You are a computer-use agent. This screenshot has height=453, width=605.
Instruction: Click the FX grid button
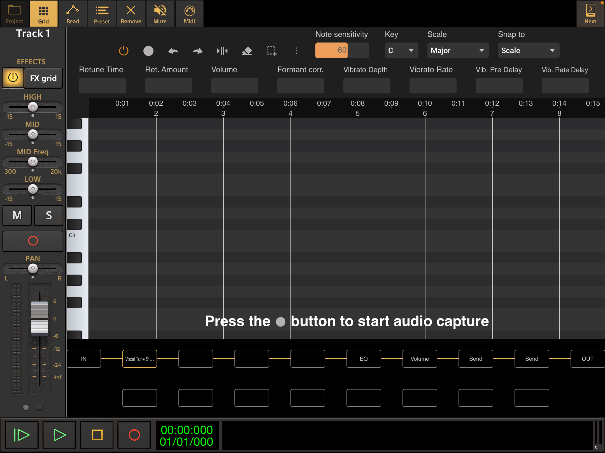tap(43, 78)
